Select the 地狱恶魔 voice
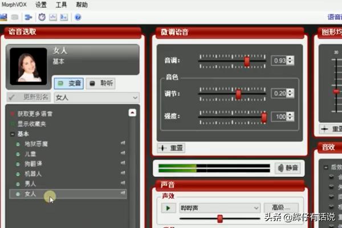 pos(36,144)
